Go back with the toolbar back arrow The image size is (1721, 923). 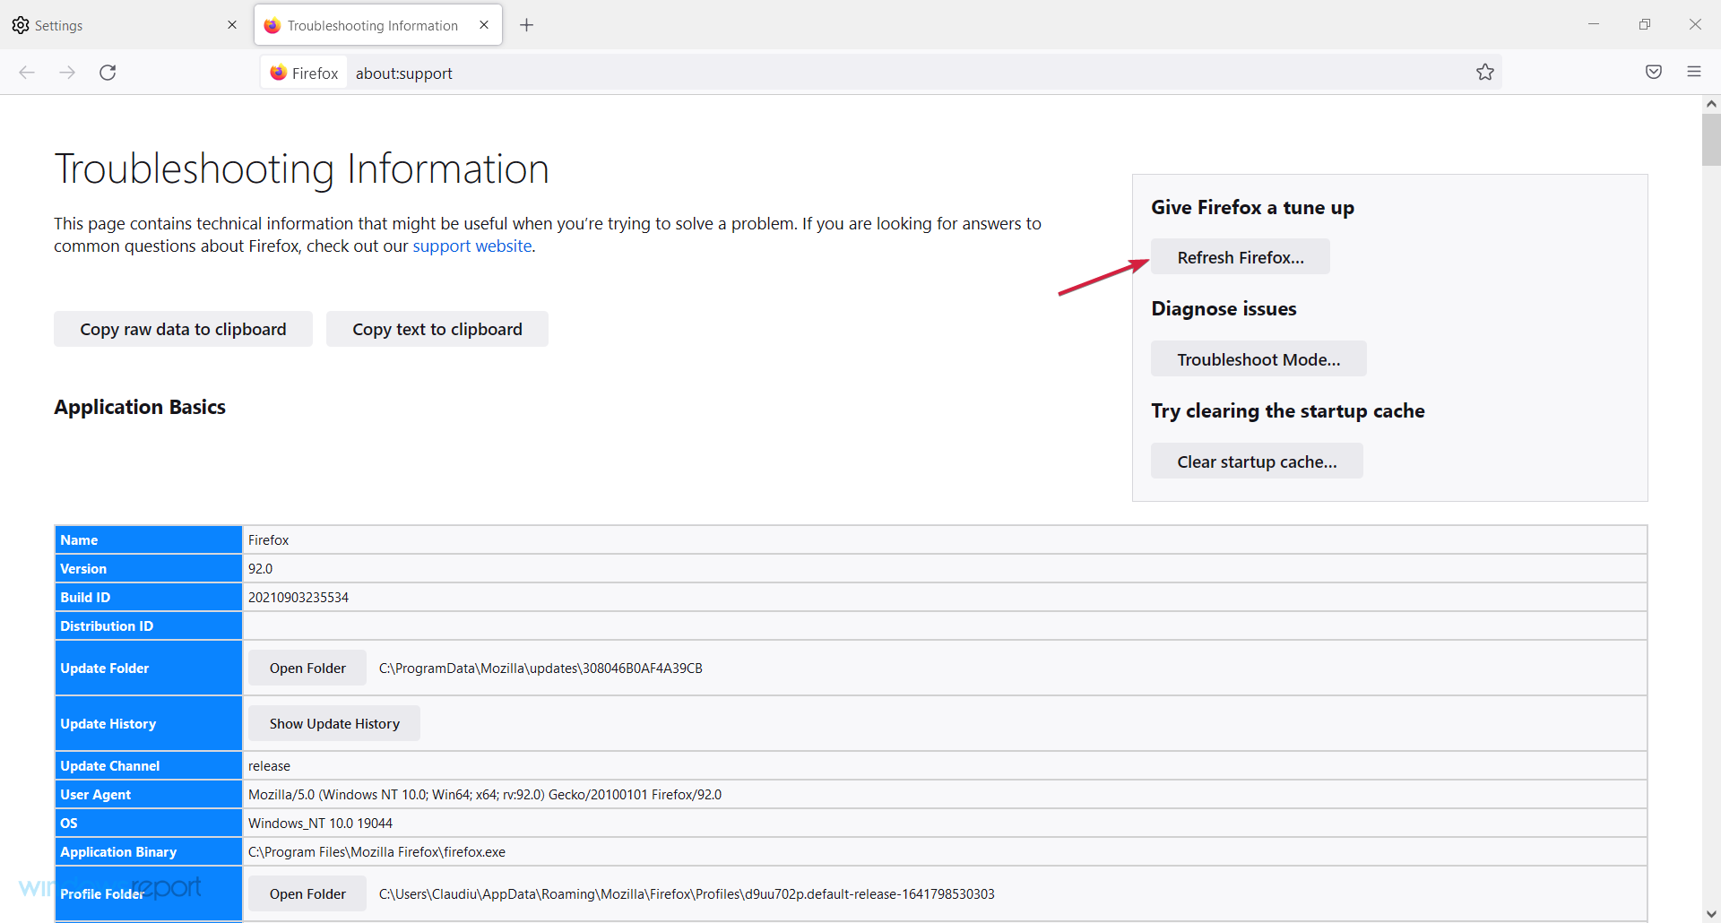tap(27, 73)
